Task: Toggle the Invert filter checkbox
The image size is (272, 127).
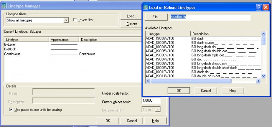Action: click(x=75, y=20)
